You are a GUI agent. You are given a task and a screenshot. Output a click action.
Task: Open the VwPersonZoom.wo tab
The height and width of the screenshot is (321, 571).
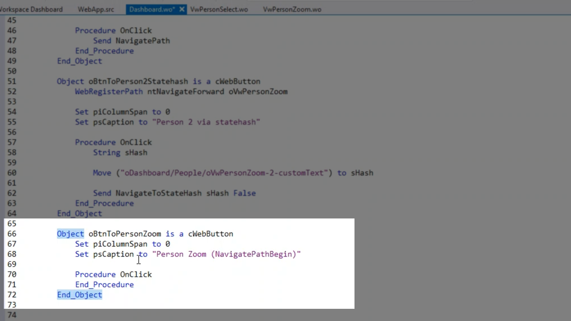point(292,9)
